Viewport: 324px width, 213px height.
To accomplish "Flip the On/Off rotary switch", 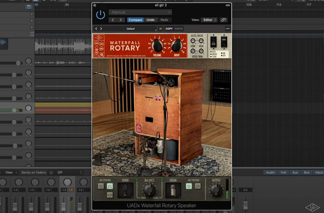I will pyautogui.click(x=224, y=42).
